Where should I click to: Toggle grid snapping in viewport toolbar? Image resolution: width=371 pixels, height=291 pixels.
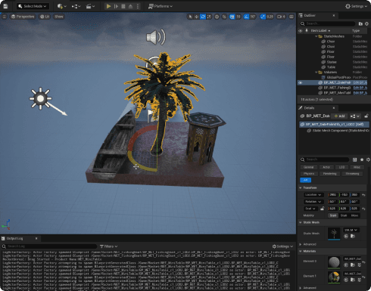coord(232,17)
